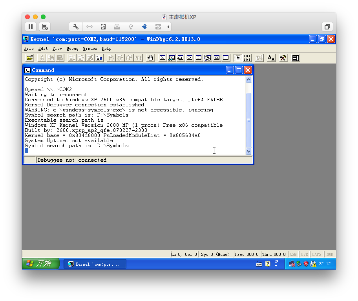This screenshot has width=358, height=301.
Task: Click 'Proc 000:0' status field
Action: 247,254
